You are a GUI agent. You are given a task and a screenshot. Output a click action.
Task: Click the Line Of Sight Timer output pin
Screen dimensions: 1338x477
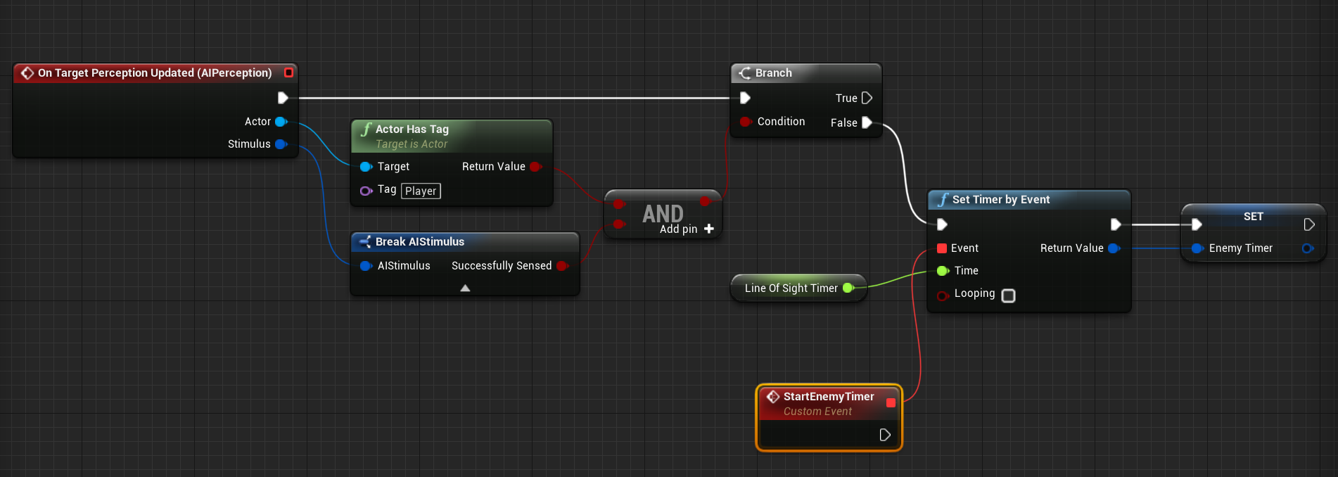(848, 288)
